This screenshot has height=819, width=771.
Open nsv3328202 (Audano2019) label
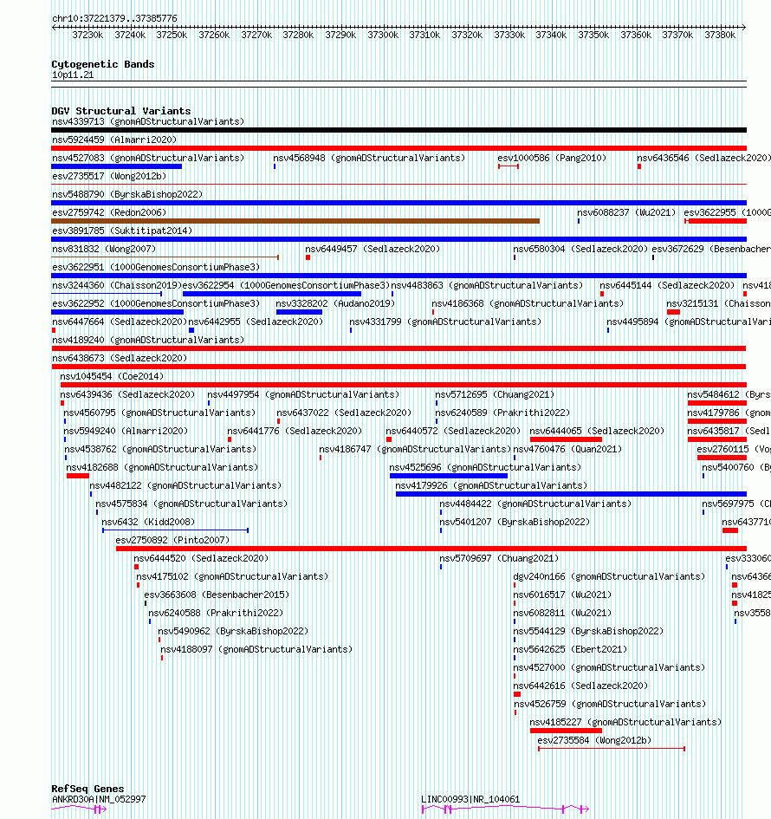click(x=335, y=303)
